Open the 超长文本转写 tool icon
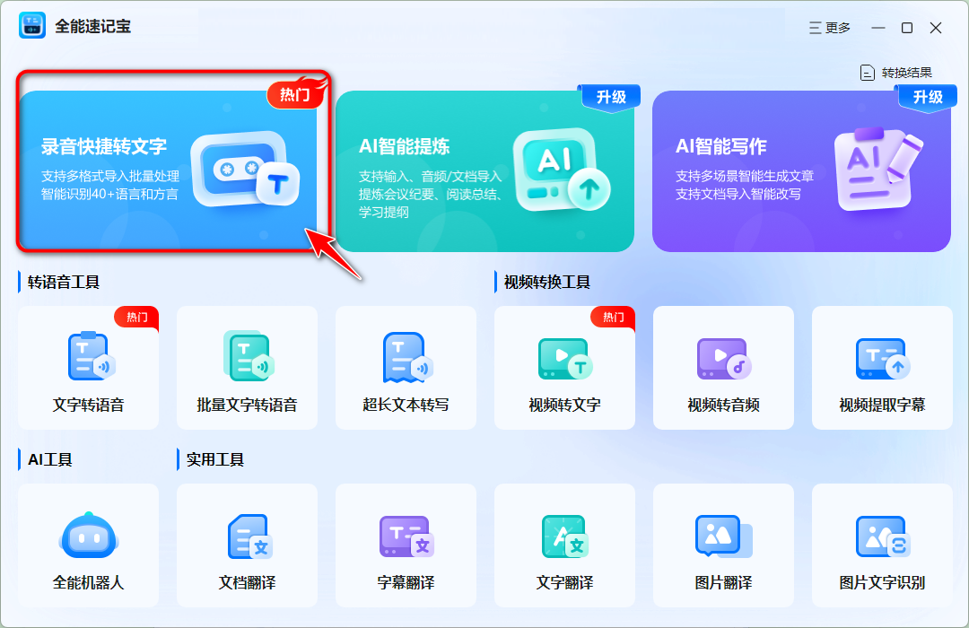969x628 pixels. coord(407,357)
